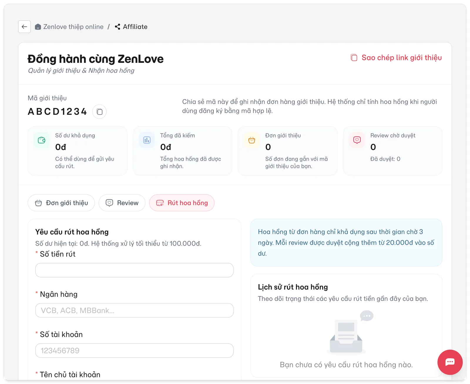Switch to the Đơn giới thiệu tab
The height and width of the screenshot is (384, 470).
coord(61,203)
